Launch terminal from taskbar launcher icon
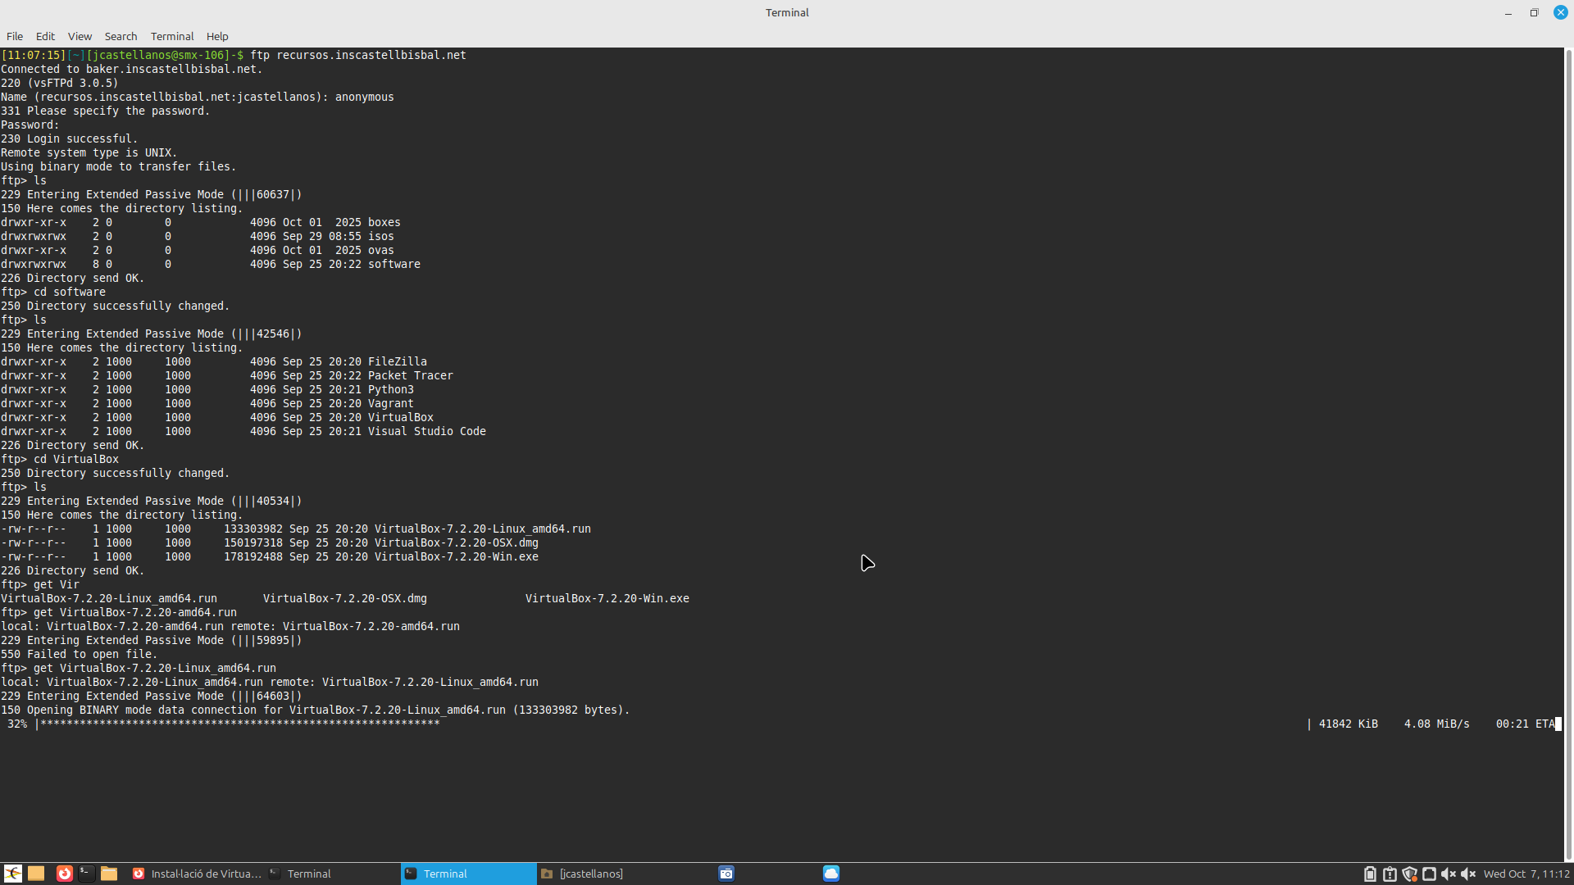This screenshot has height=885, width=1574. pyautogui.click(x=87, y=874)
